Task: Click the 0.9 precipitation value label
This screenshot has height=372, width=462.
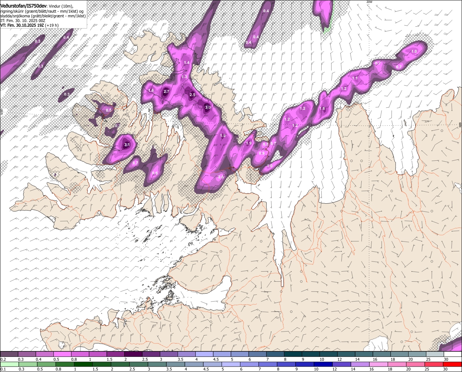Action: [262, 153]
